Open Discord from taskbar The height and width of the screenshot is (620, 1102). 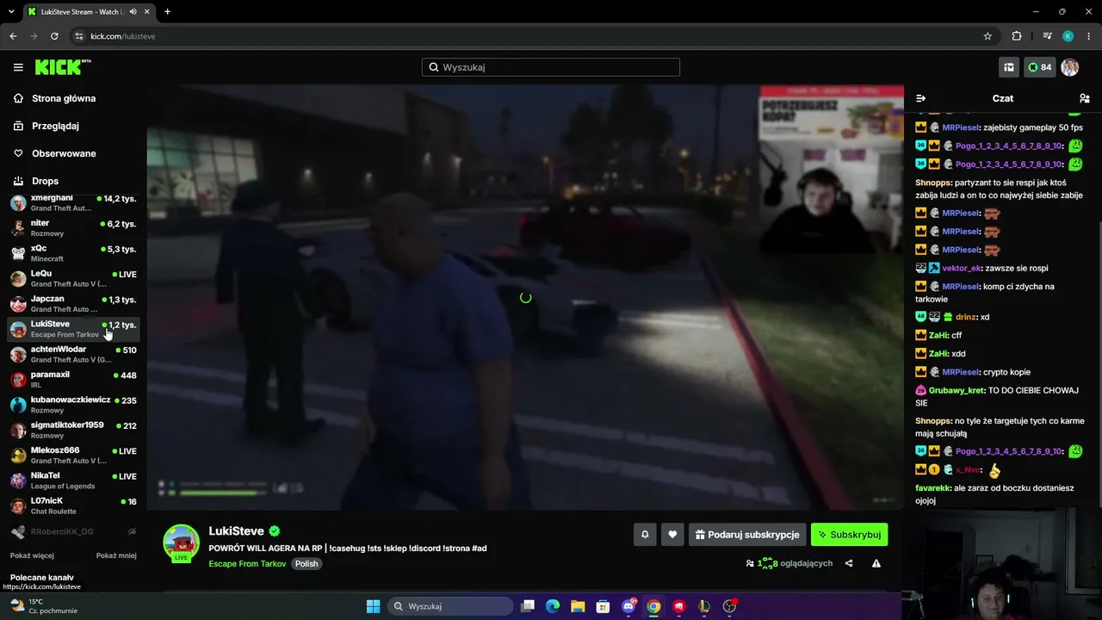coord(628,606)
